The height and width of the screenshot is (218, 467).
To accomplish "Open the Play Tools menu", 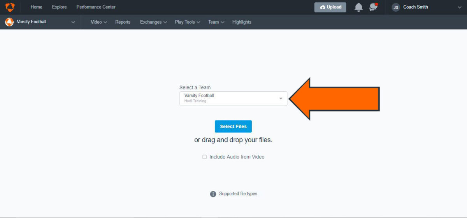I will (x=188, y=22).
